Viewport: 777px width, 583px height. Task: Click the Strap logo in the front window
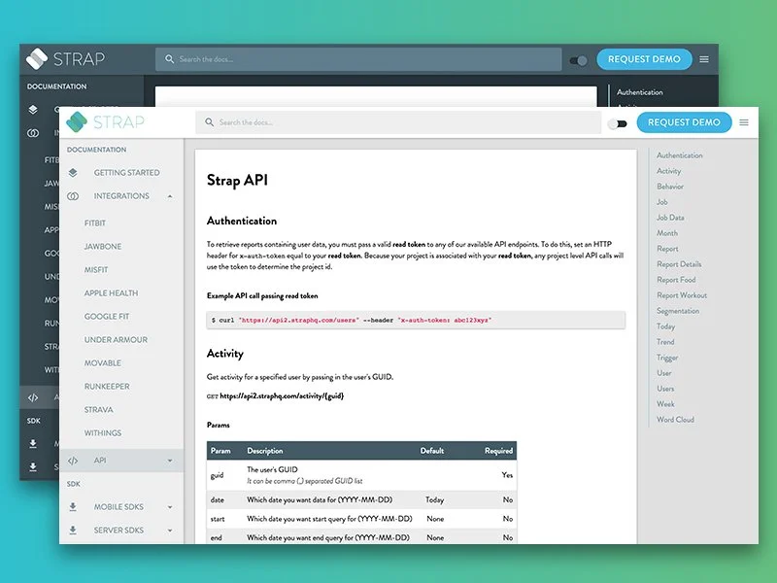tap(105, 122)
